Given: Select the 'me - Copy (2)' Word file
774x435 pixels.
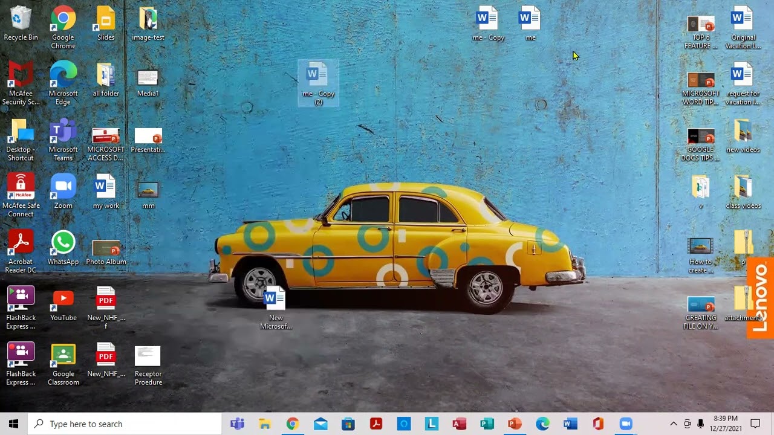Looking at the screenshot, I should pyautogui.click(x=318, y=83).
